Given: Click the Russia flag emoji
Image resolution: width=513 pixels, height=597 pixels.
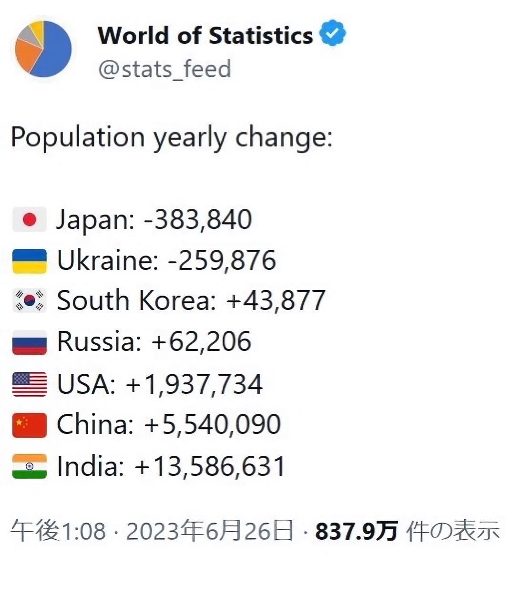Looking at the screenshot, I should [x=30, y=342].
